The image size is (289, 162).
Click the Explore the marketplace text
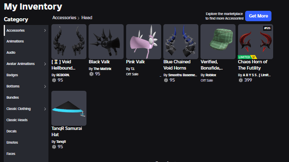click(225, 16)
